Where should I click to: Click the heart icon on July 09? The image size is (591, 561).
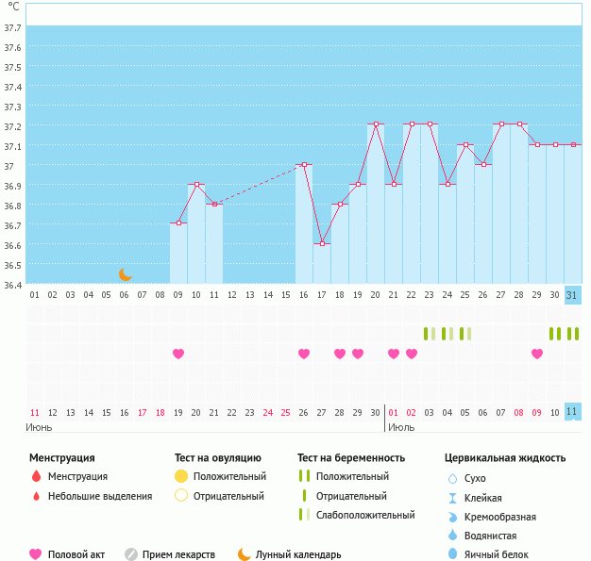coord(537,354)
